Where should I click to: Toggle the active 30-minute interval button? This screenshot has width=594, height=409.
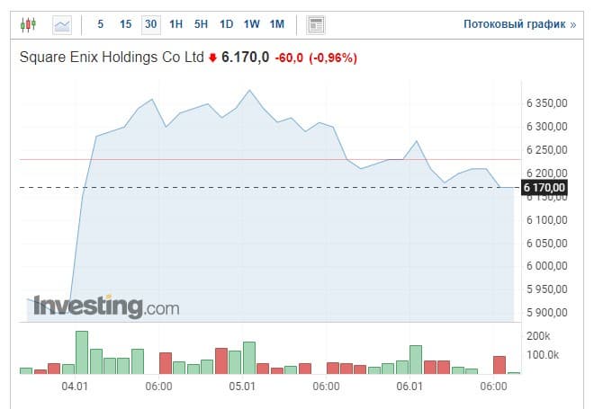[150, 24]
